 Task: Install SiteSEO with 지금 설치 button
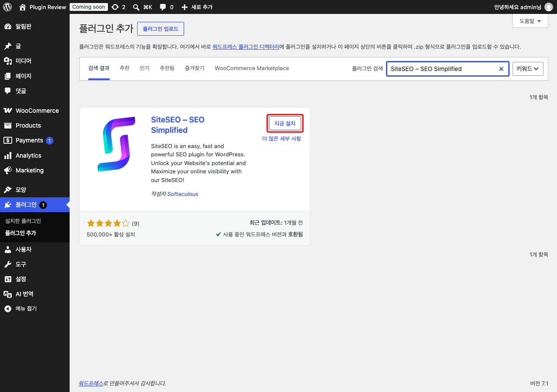coord(285,123)
